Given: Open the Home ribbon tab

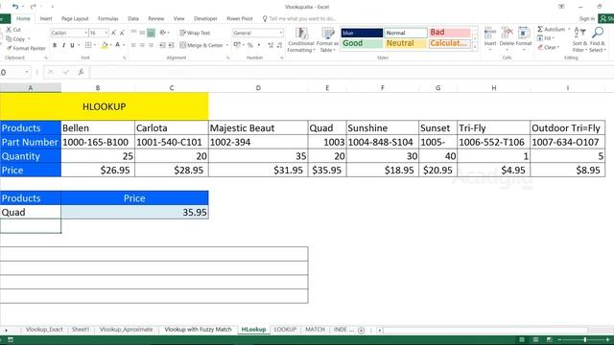Looking at the screenshot, I should (23, 18).
